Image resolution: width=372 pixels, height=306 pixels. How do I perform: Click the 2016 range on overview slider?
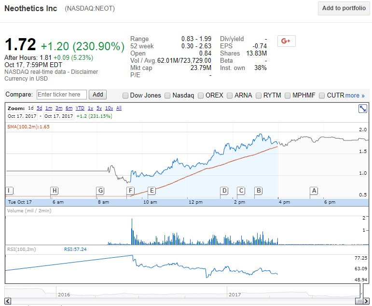(x=64, y=294)
